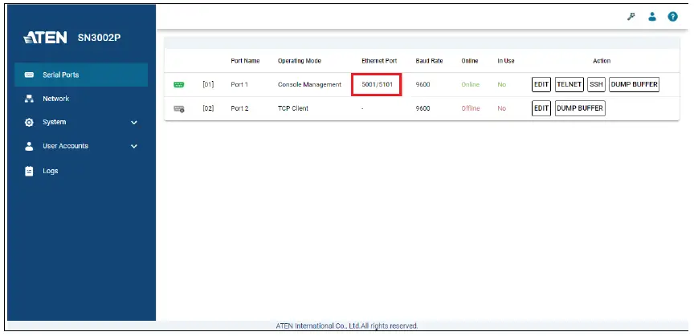This screenshot has height=336, width=694.
Task: Click TELNET button for Port 1
Action: point(569,84)
